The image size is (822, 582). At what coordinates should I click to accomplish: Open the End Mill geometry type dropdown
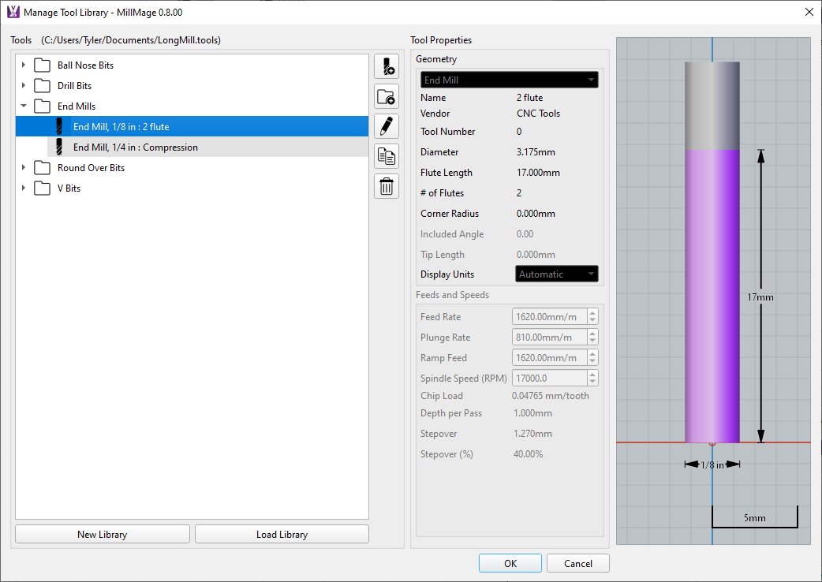(x=509, y=80)
